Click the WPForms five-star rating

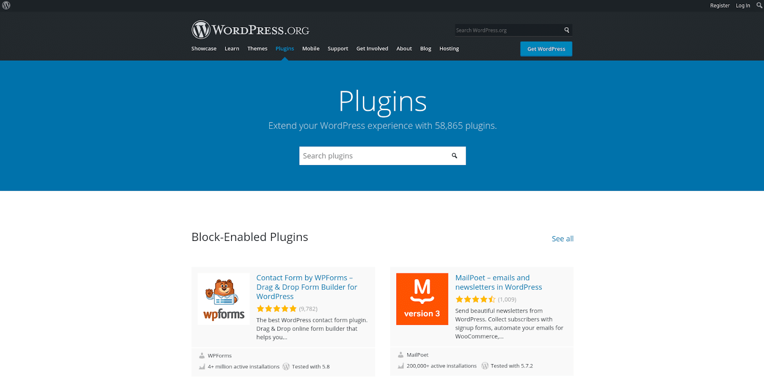(276, 309)
